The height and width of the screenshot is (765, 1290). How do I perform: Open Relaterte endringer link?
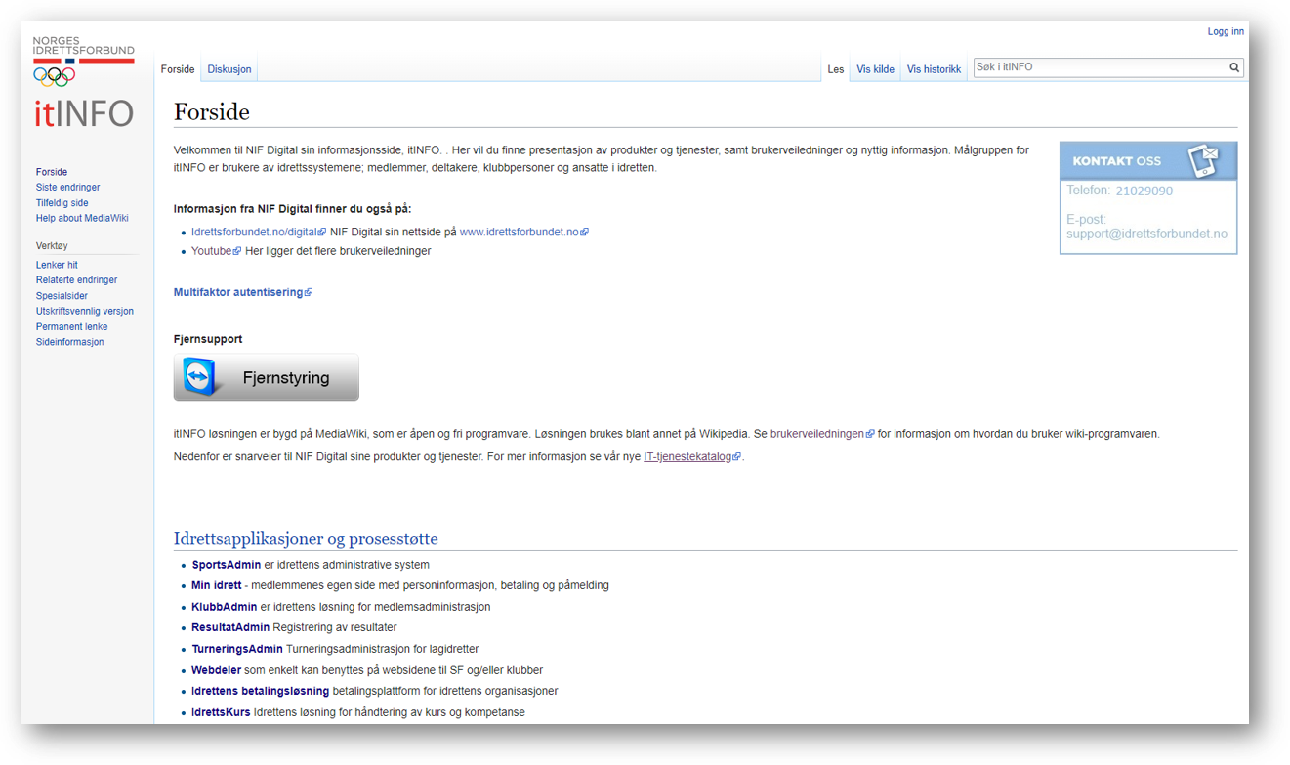(x=76, y=280)
